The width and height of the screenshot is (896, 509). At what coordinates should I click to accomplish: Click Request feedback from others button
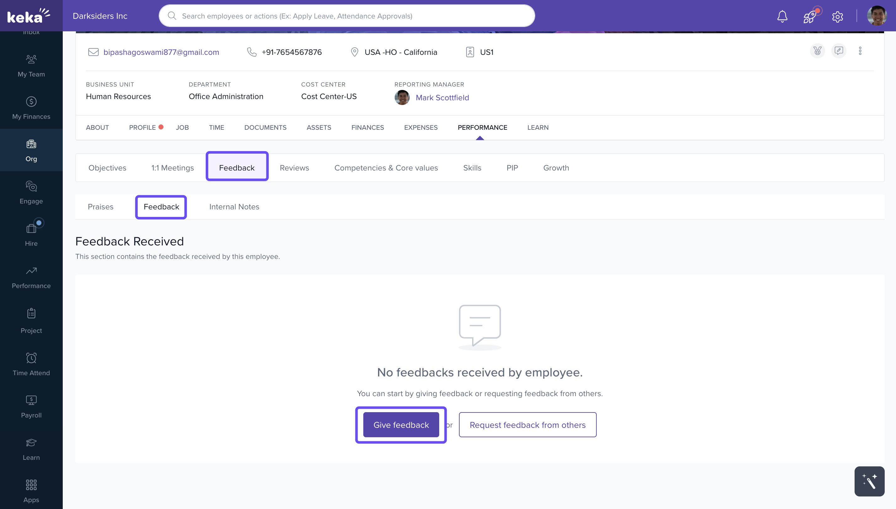click(x=527, y=425)
